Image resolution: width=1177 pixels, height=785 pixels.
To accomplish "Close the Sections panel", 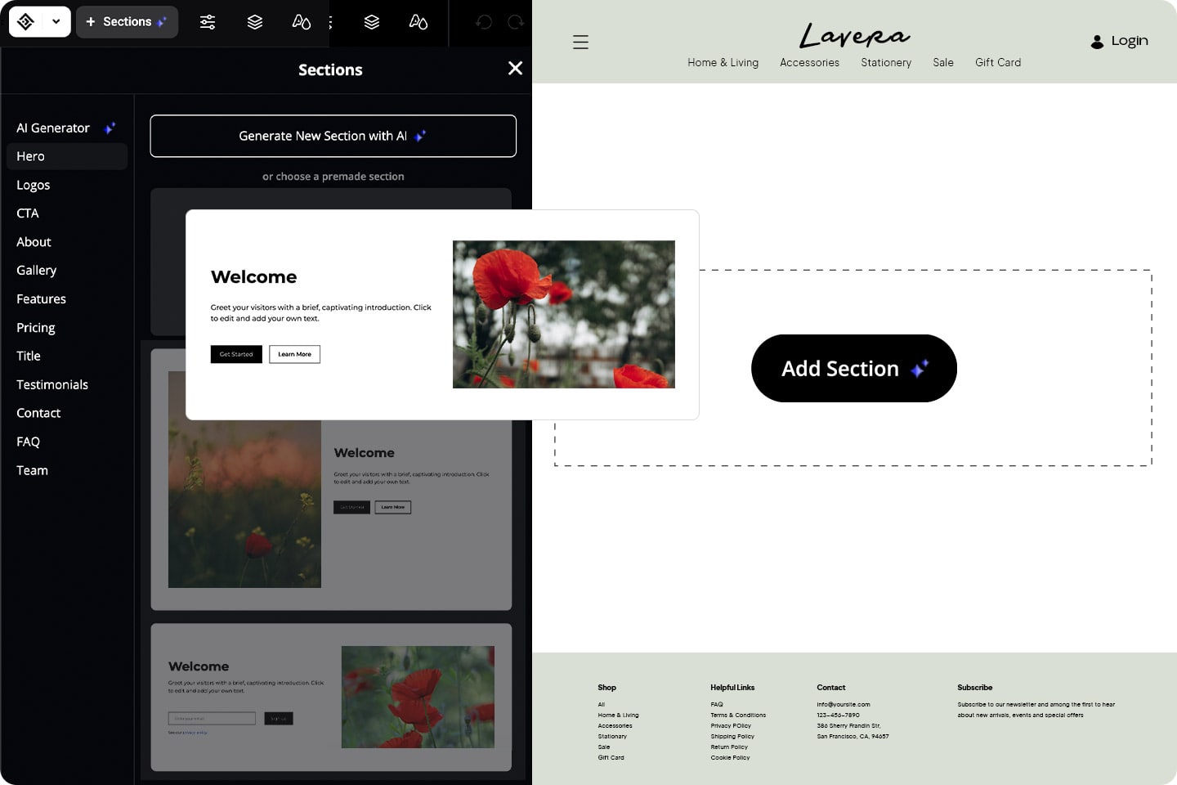I will pos(515,69).
